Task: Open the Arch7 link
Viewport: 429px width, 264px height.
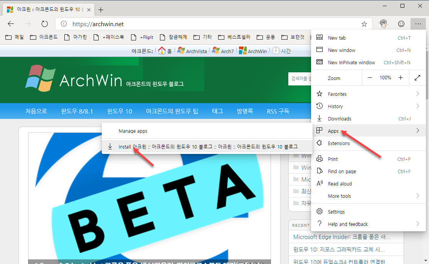Action: coord(223,50)
